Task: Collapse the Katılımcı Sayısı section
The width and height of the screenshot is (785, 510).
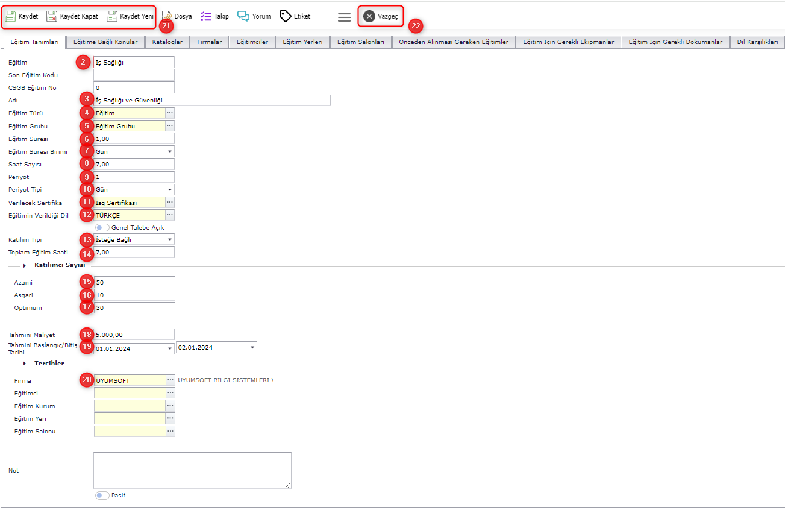Action: (x=25, y=265)
